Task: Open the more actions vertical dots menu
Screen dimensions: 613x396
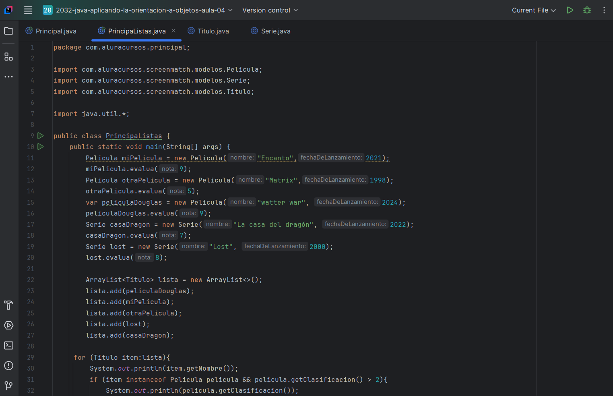Action: pyautogui.click(x=604, y=10)
